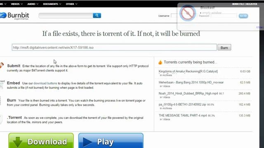264x148 pixels.
Task: Click in Videos under Meherbaan Bang Bang
Action: (x=165, y=86)
